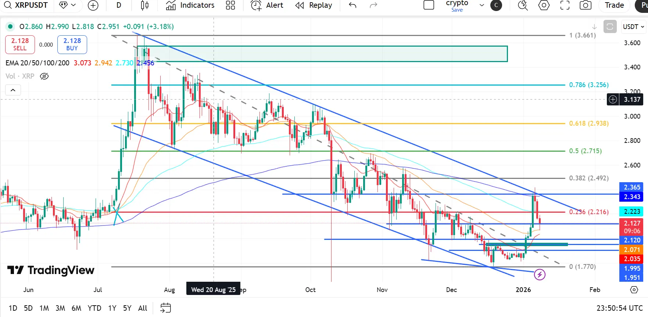Click the purple lightning event marker
The image size is (648, 317).
tap(540, 274)
